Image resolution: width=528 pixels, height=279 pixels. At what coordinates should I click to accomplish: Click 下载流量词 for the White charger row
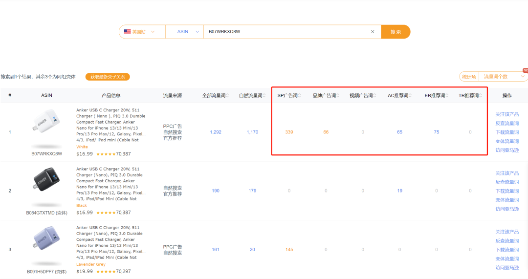(507, 132)
